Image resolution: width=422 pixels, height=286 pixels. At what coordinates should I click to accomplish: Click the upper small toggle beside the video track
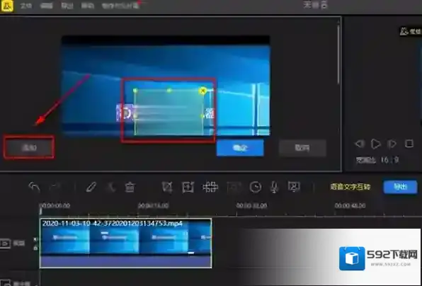[35, 239]
